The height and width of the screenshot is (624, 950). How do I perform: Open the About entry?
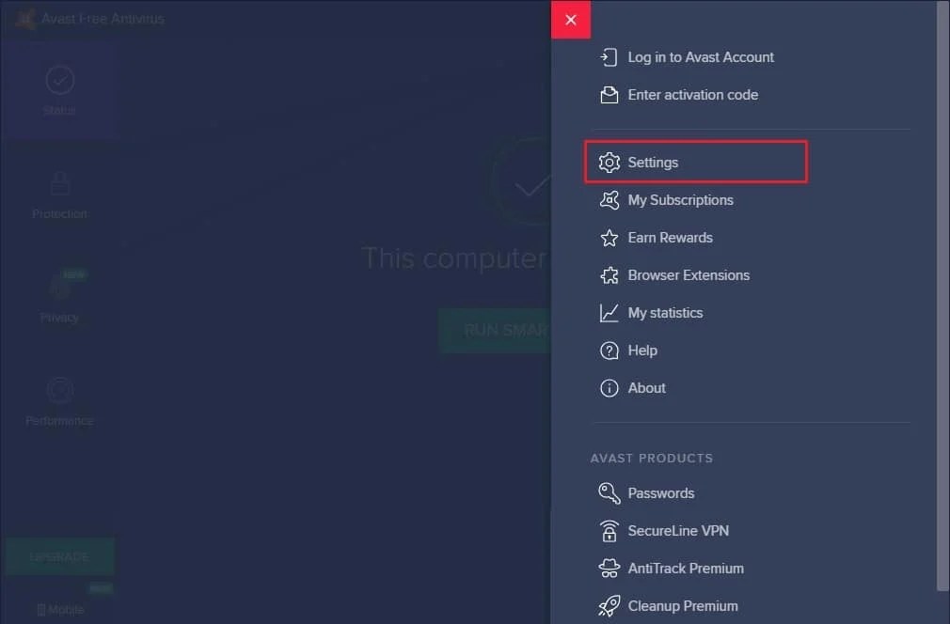click(x=646, y=387)
